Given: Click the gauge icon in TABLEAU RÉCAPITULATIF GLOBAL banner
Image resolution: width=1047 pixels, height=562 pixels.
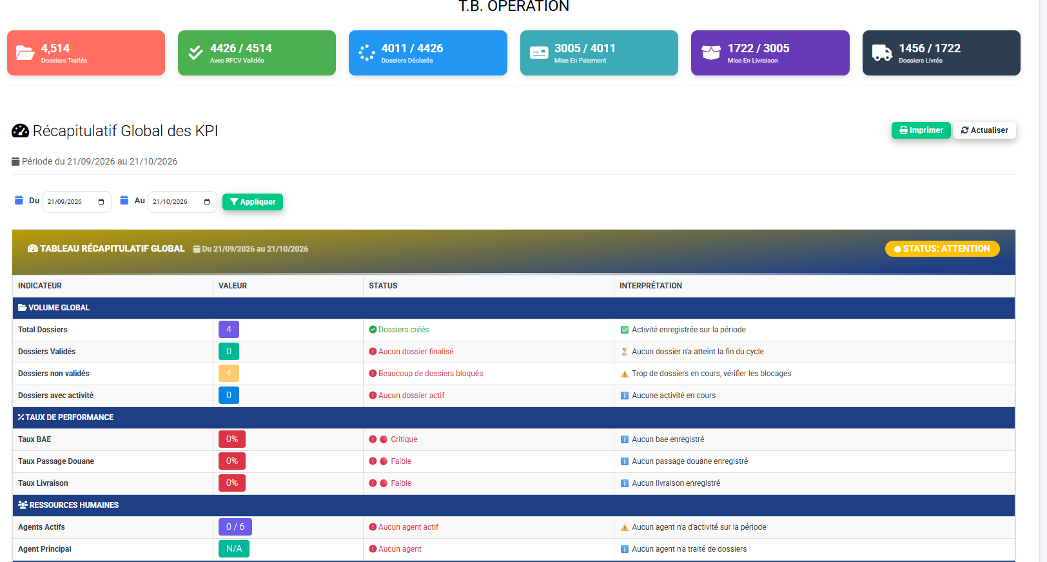Looking at the screenshot, I should click(33, 248).
